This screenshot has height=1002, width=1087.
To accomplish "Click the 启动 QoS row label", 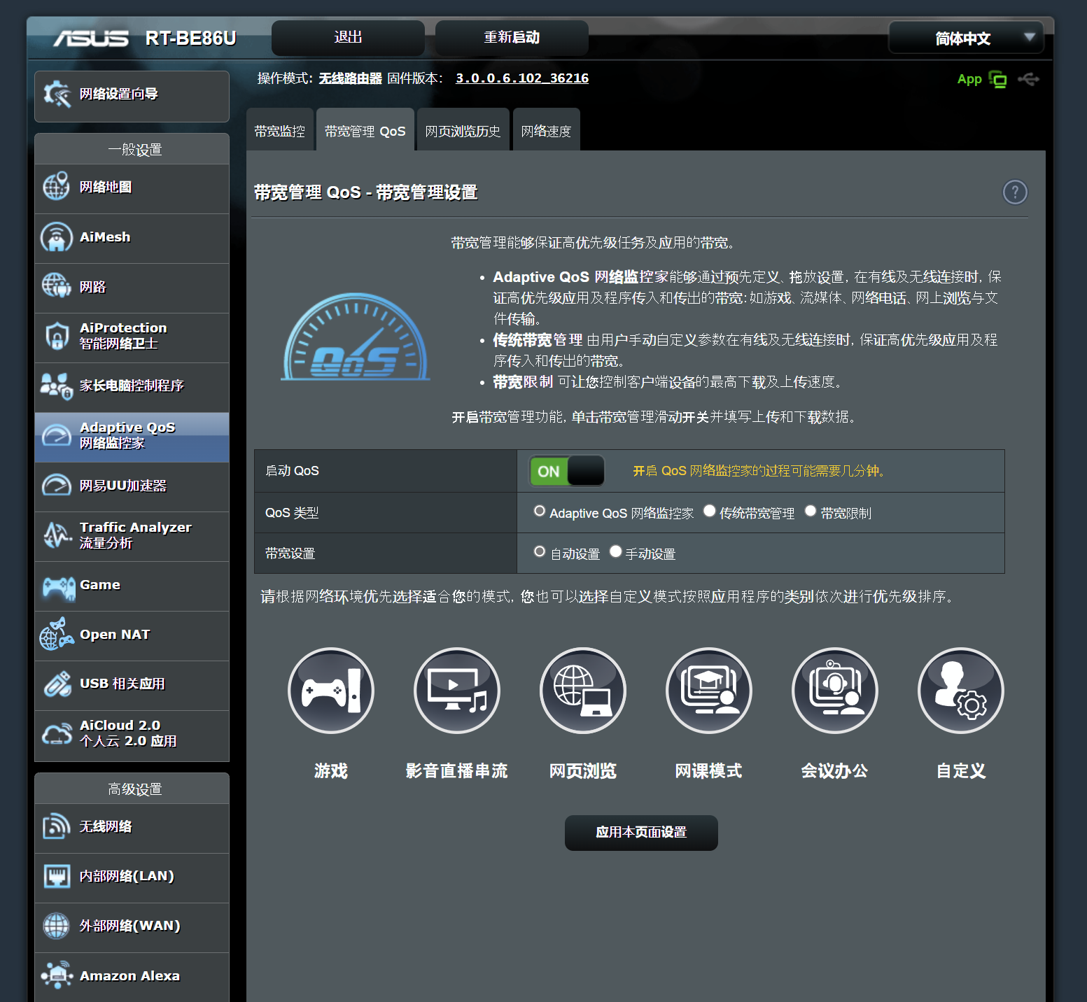I will [x=292, y=471].
